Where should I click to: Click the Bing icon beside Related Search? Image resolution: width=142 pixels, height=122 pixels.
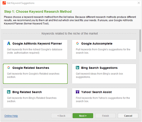[9, 92]
